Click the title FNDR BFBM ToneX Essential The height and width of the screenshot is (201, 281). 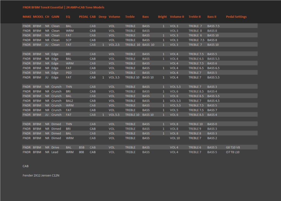point(43,7)
